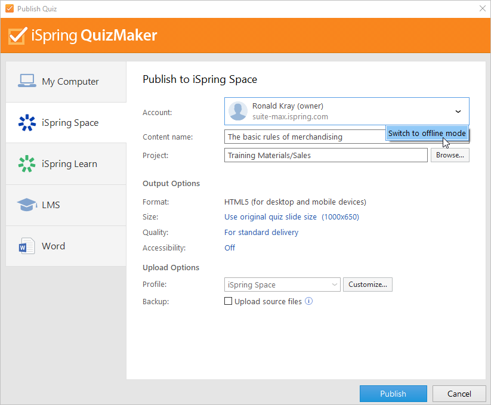Screen dimensions: 491x405
Task: Click the LMS graduation cap icon
Action: coord(27,205)
